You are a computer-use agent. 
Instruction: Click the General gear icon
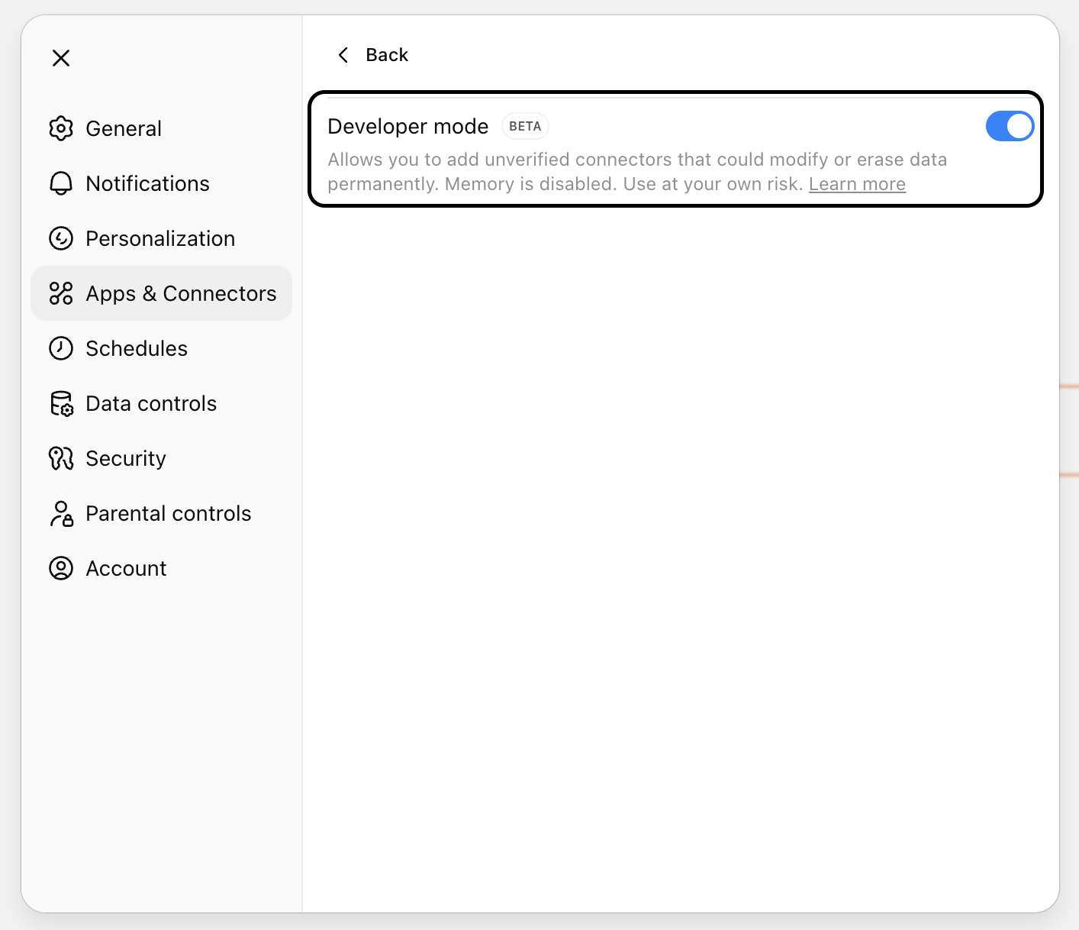coord(61,128)
